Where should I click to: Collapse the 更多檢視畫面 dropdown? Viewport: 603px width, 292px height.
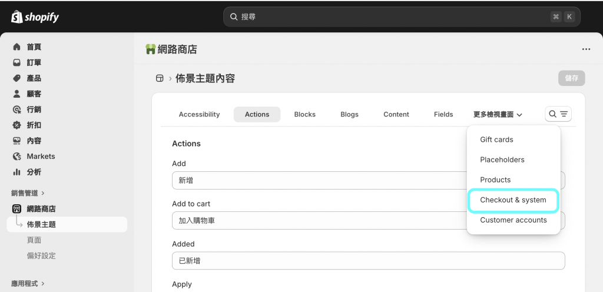coord(498,114)
